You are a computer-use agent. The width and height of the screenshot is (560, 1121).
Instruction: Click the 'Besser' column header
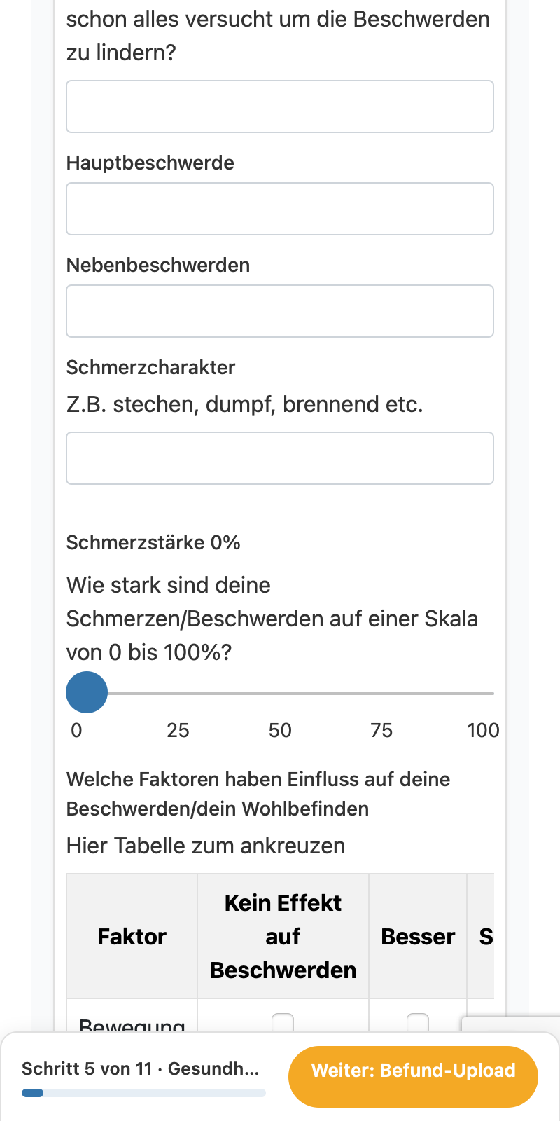pyautogui.click(x=418, y=937)
